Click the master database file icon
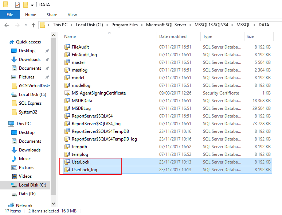282x215 pixels. coord(67,62)
